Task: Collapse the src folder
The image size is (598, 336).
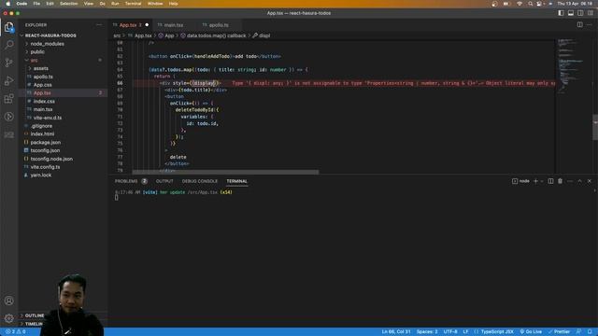Action: click(34, 60)
